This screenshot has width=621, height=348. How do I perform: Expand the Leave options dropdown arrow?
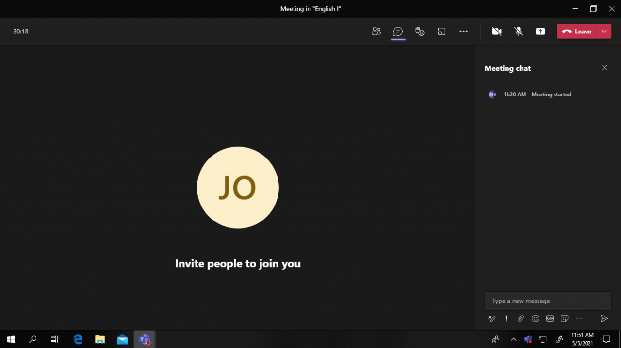pos(604,32)
